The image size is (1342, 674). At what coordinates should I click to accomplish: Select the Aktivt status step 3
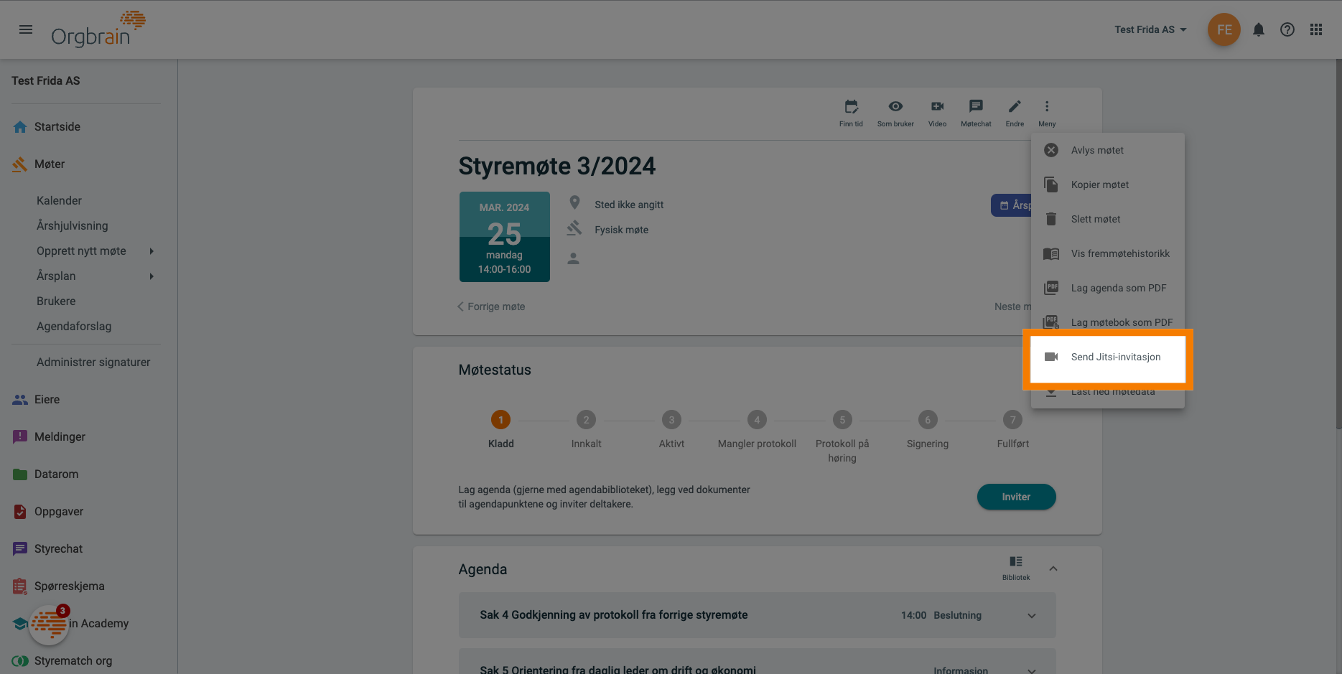click(671, 419)
